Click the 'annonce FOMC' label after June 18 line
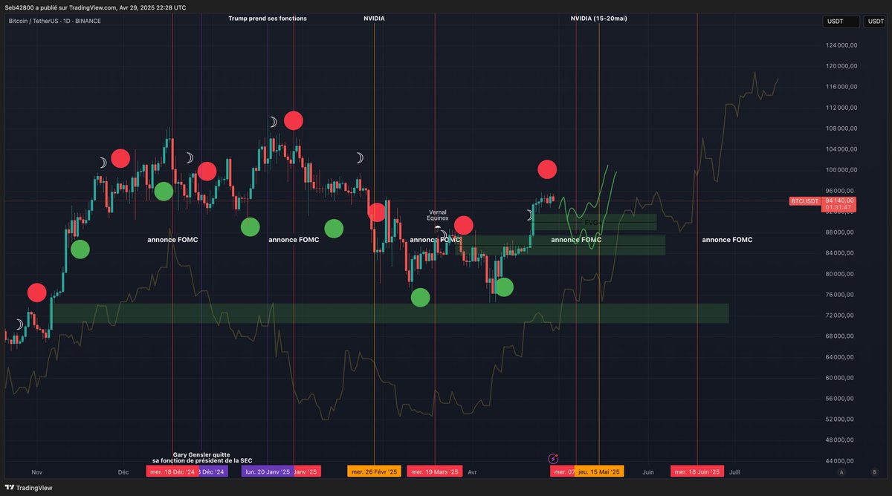 pyautogui.click(x=727, y=240)
